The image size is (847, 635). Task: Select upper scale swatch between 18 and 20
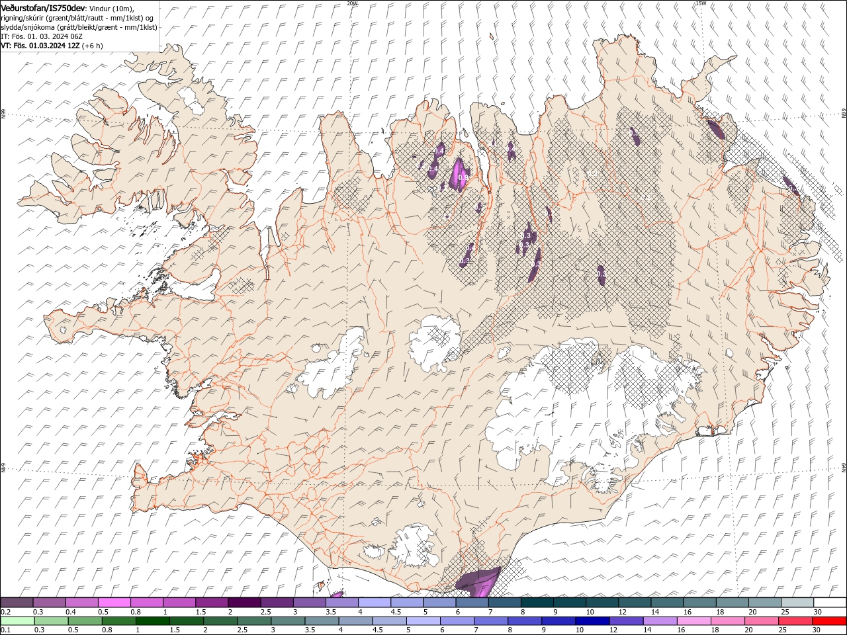click(x=732, y=603)
